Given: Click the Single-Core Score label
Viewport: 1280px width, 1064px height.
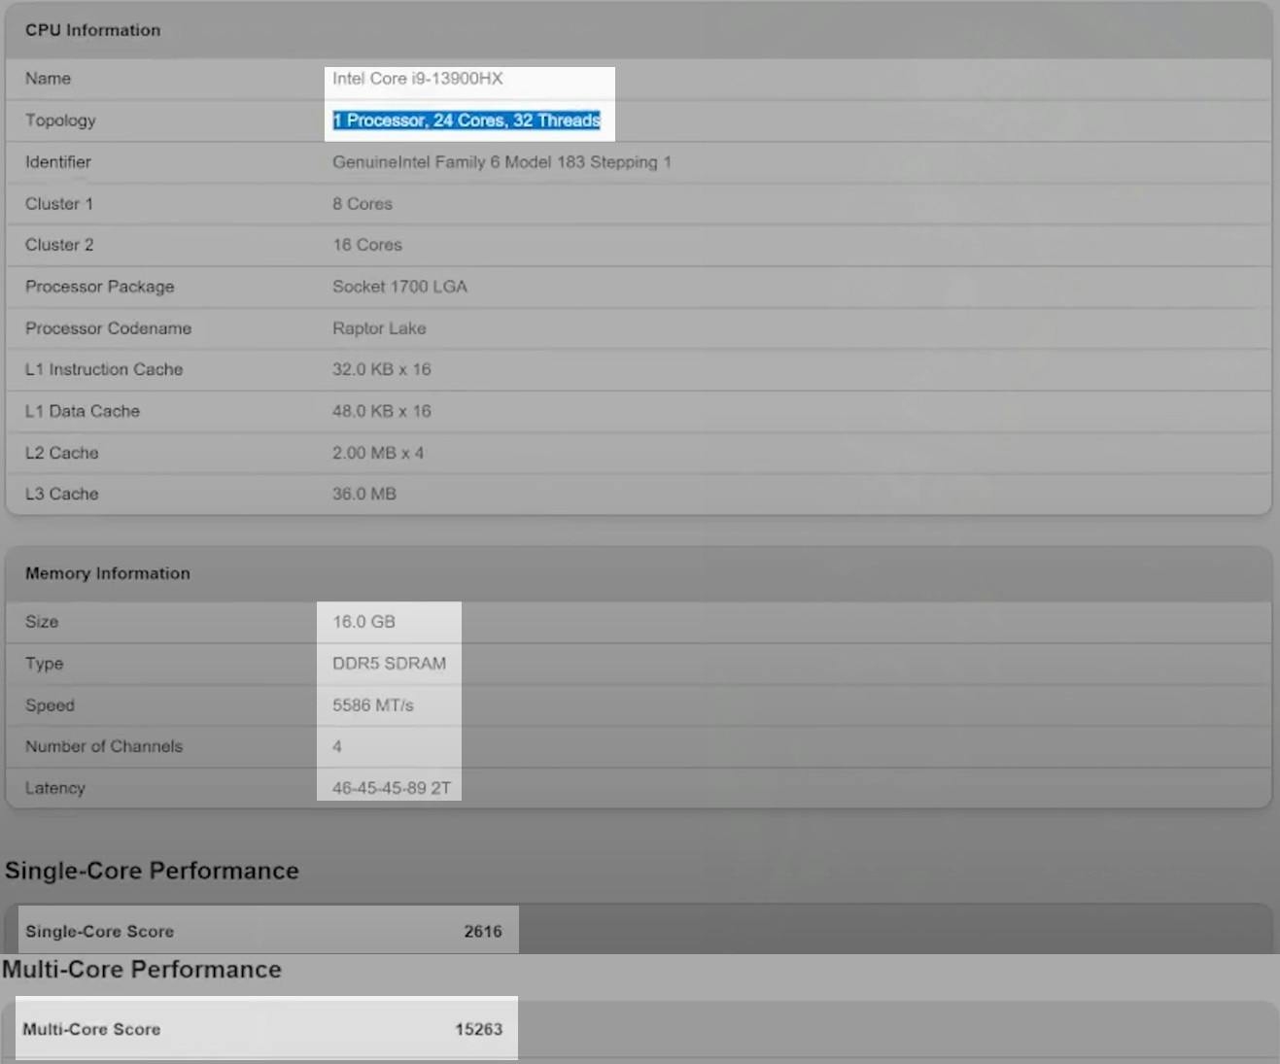Looking at the screenshot, I should [99, 931].
